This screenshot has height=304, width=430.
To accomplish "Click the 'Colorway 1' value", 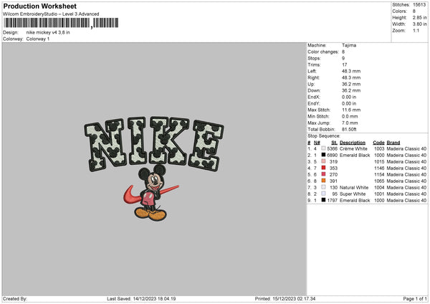I will [38, 39].
